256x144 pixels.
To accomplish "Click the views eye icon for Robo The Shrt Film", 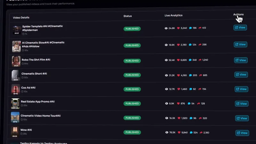I will coord(166,60).
